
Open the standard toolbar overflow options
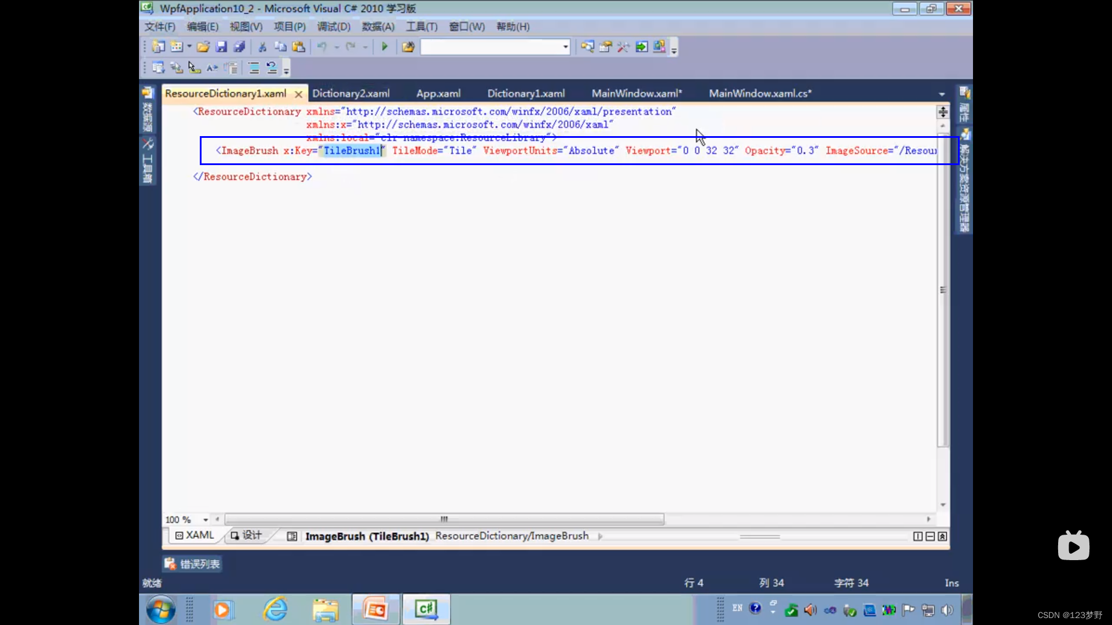[674, 47]
